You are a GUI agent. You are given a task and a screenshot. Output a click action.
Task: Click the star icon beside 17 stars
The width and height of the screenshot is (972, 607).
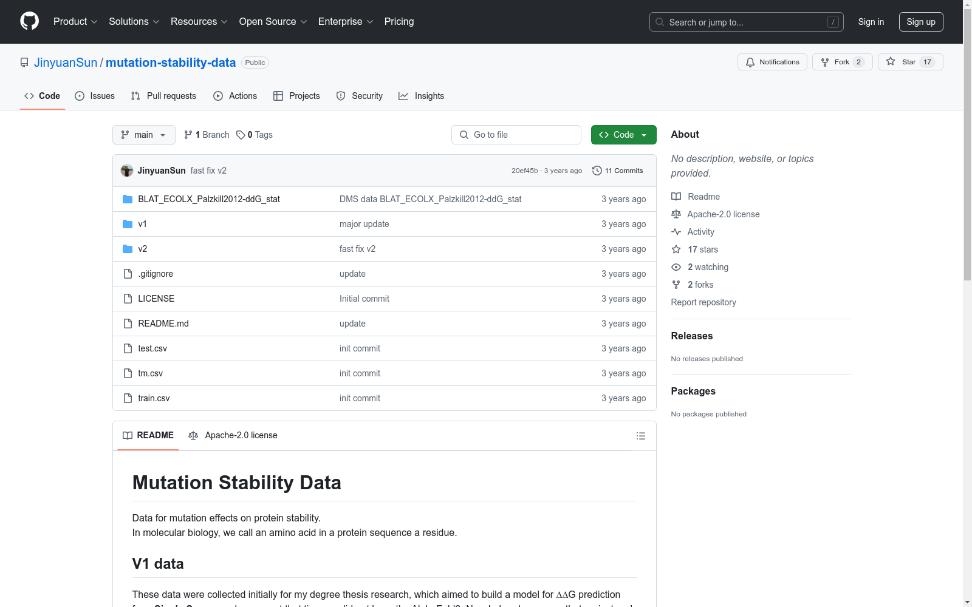pyautogui.click(x=676, y=249)
